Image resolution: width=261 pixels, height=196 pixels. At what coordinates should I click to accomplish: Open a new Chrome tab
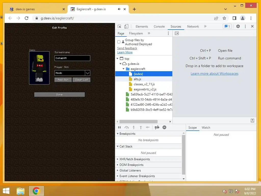coord(134,9)
